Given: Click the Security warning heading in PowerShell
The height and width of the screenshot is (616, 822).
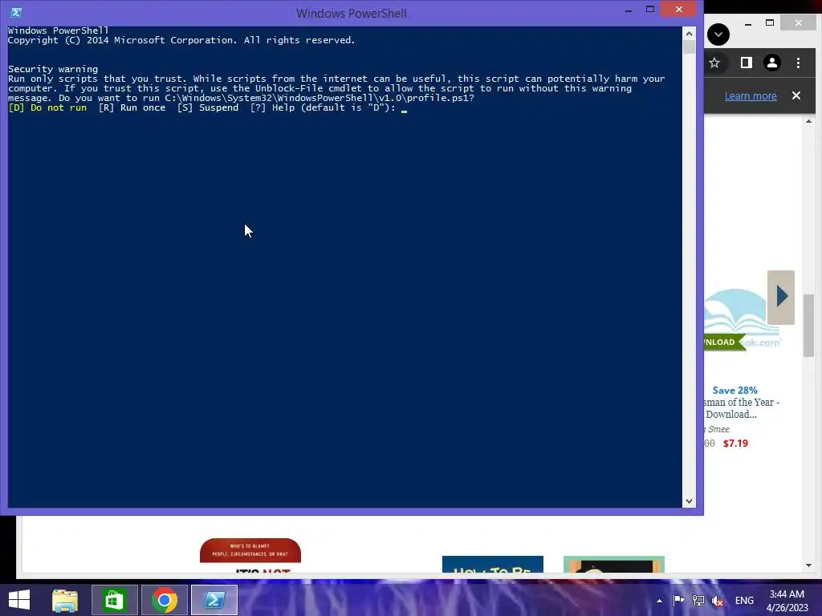Looking at the screenshot, I should [53, 69].
